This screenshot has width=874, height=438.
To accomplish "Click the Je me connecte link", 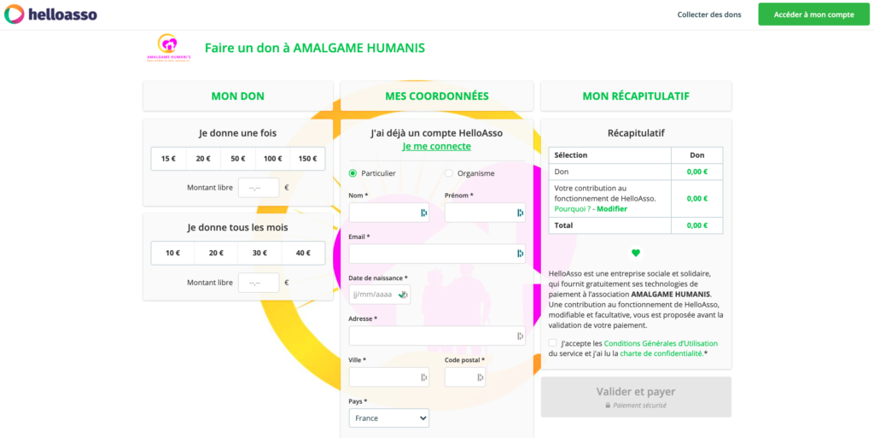I will tap(436, 146).
